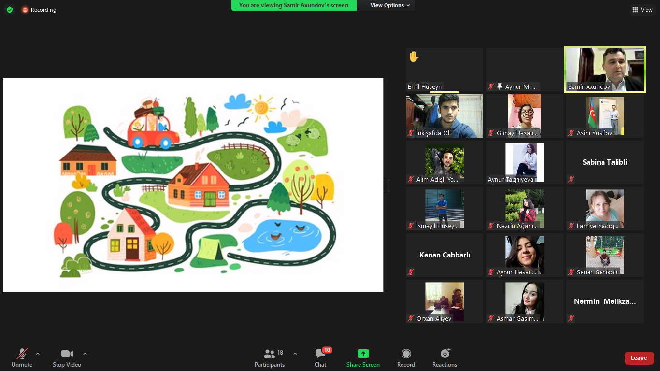660x371 pixels.
Task: Switch layout using the View button
Action: [x=642, y=10]
